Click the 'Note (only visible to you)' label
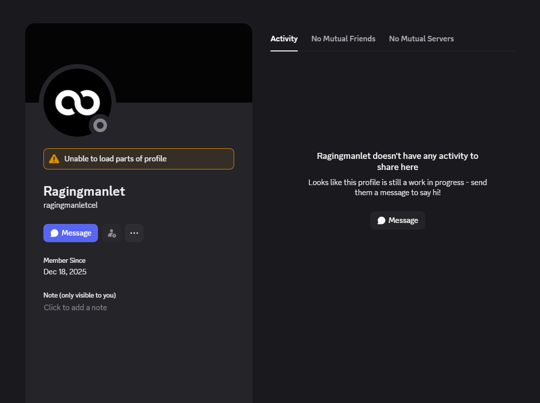Viewport: 540px width, 403px height. tap(80, 295)
